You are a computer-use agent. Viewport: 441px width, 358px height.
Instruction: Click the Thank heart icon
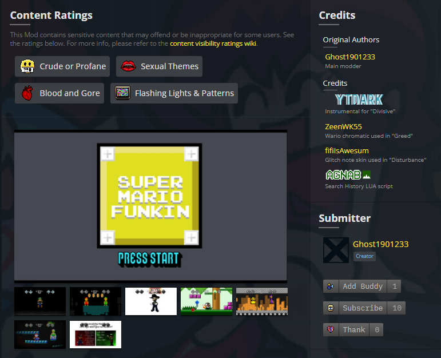pyautogui.click(x=331, y=329)
